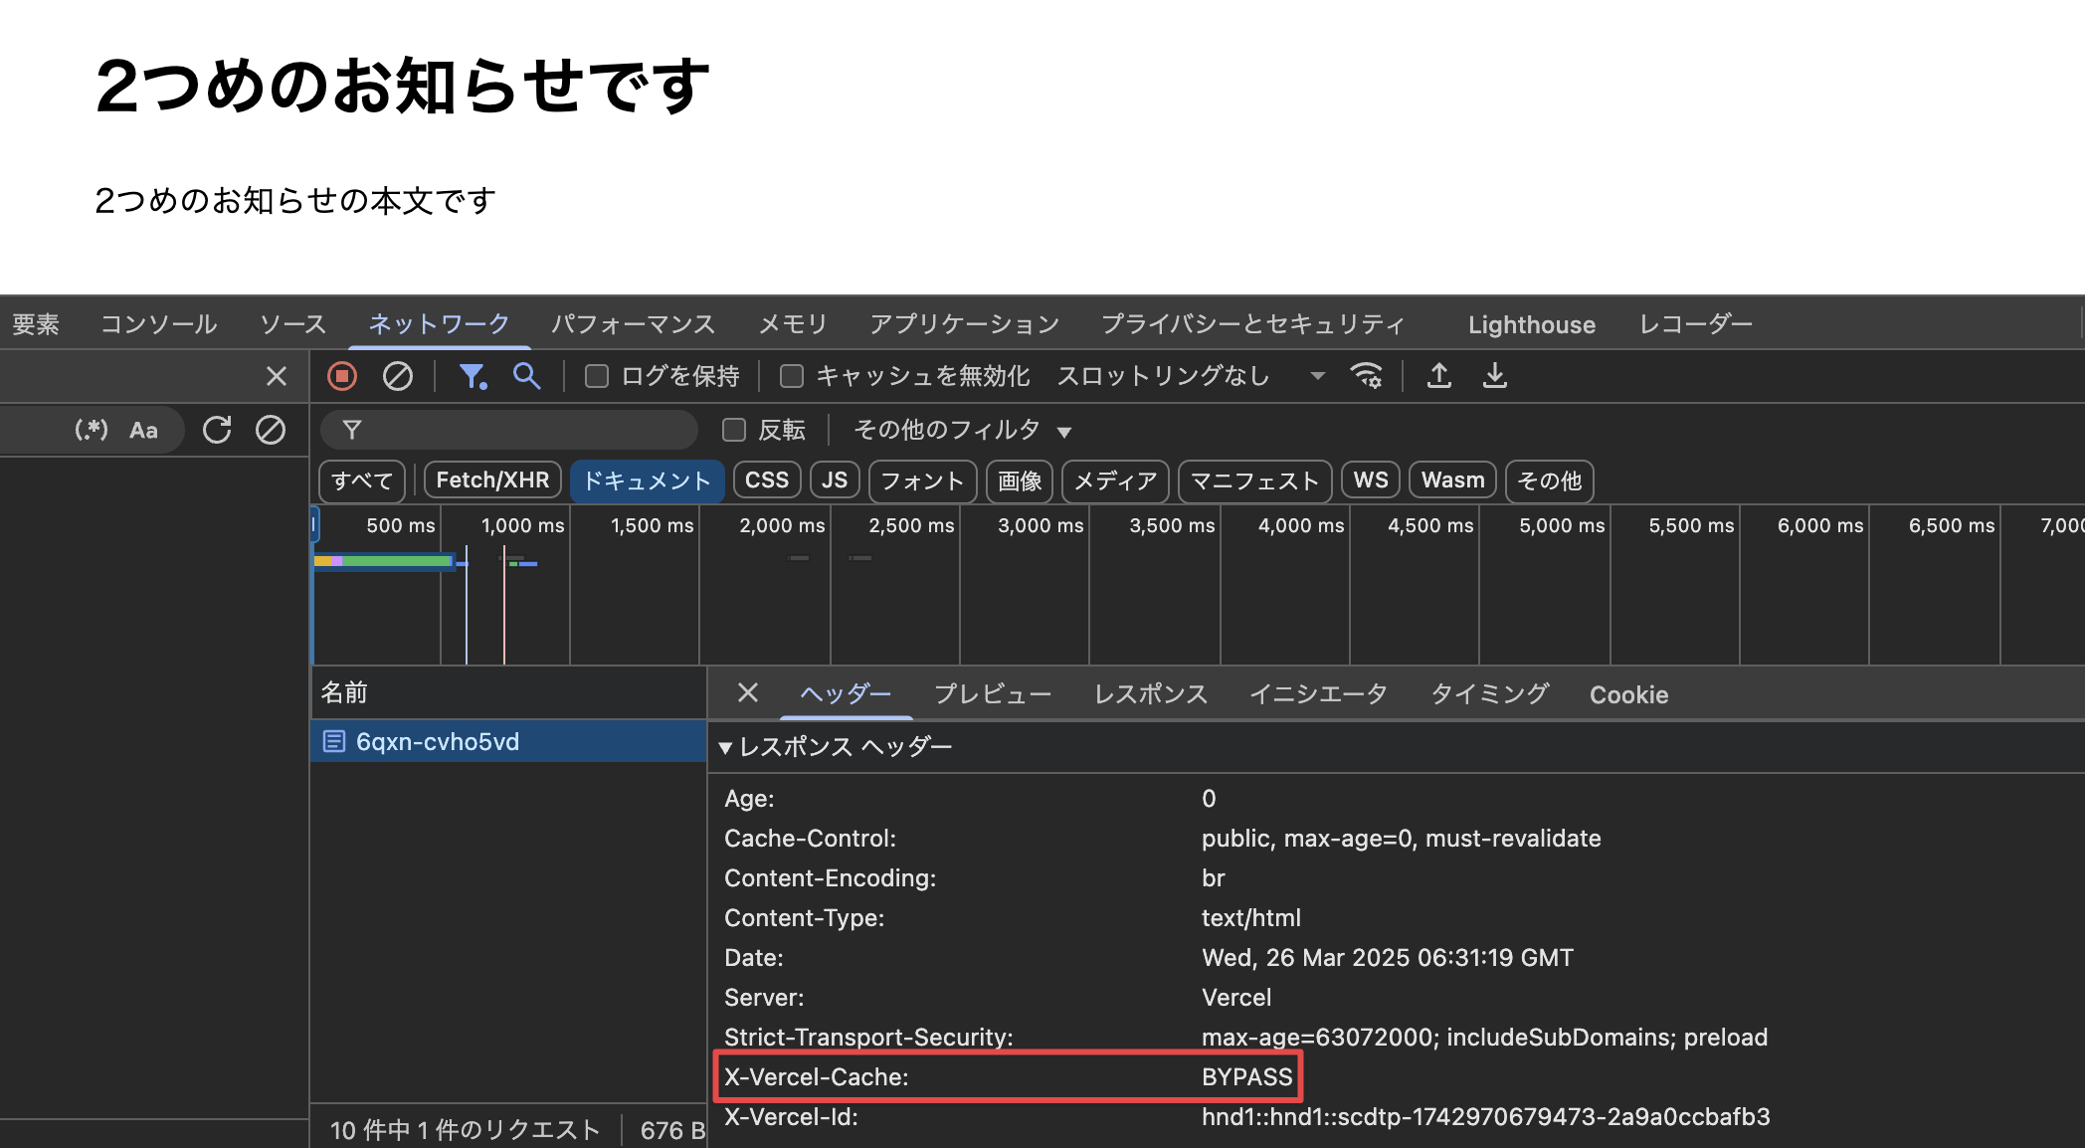2085x1148 pixels.
Task: Check the 反転 filter checkbox
Action: tap(734, 430)
